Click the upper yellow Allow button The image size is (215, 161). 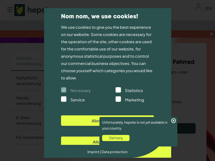[x=80, y=121]
